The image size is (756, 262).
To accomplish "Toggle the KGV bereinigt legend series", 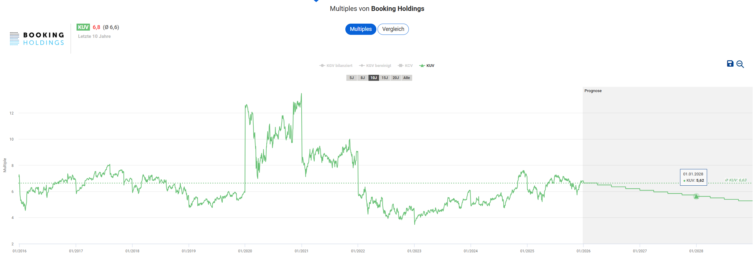I will coord(375,66).
